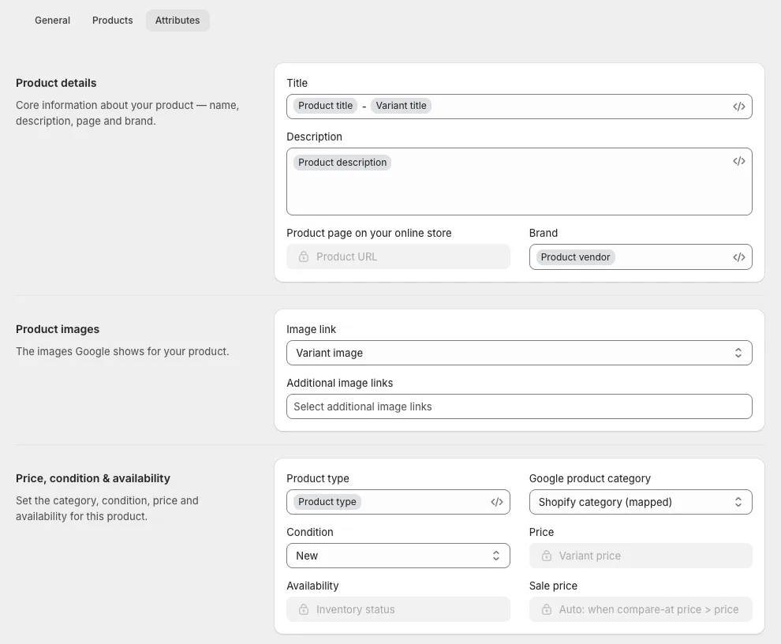Switch to the Products tab
Image resolution: width=781 pixels, height=644 pixels.
pos(113,21)
